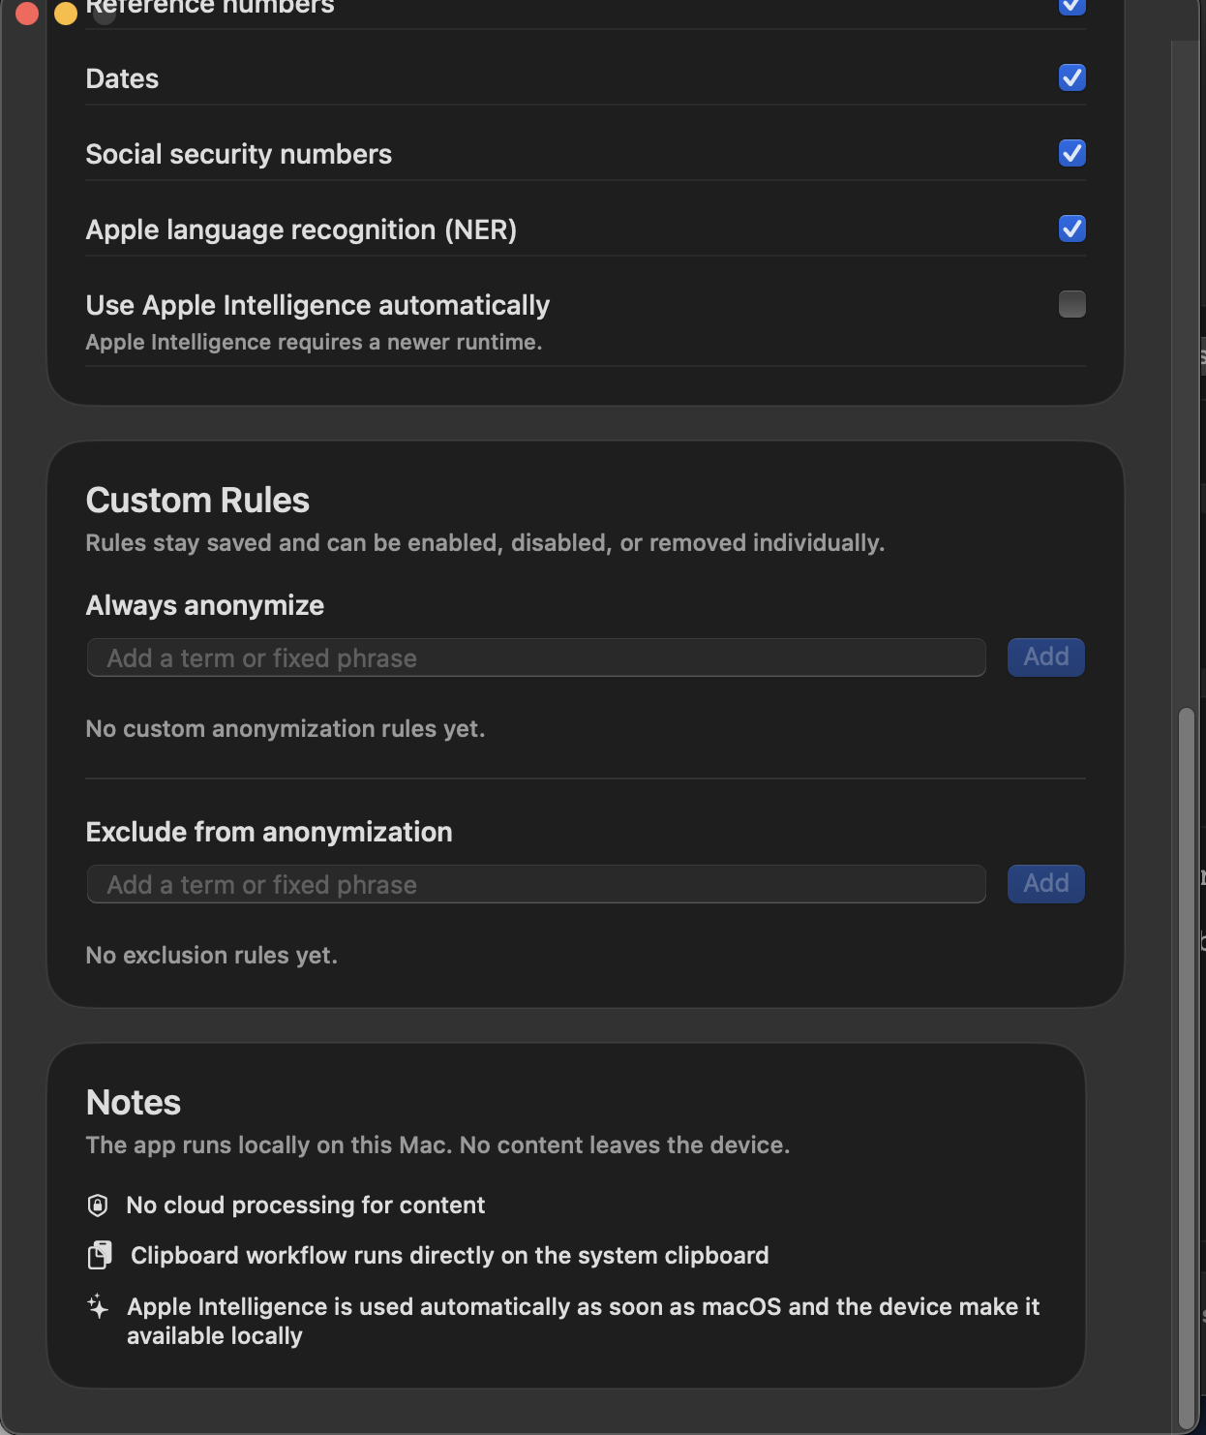Click the Always anonymize term input field
Screen dimensions: 1206x1435
coord(536,657)
